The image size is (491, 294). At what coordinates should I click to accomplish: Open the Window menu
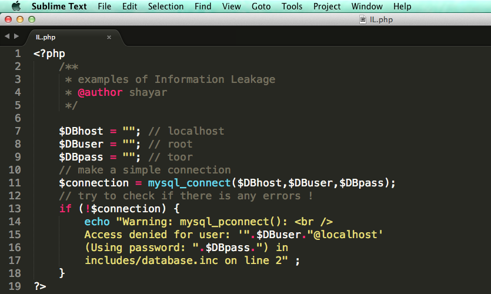point(367,6)
